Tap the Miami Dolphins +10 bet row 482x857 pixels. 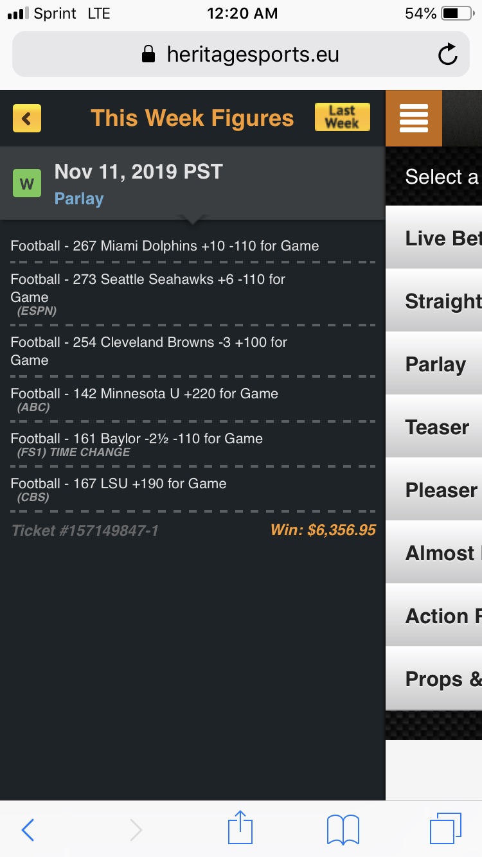pyautogui.click(x=193, y=245)
